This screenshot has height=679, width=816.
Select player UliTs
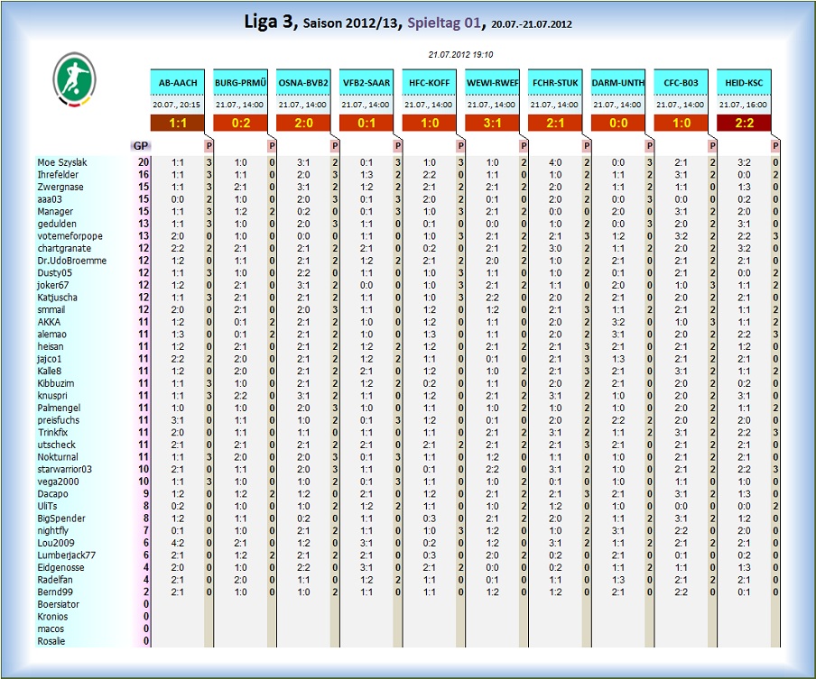pyautogui.click(x=47, y=506)
